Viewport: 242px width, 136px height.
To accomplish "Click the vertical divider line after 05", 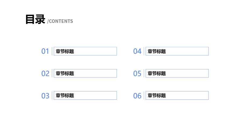I will 144,73.
